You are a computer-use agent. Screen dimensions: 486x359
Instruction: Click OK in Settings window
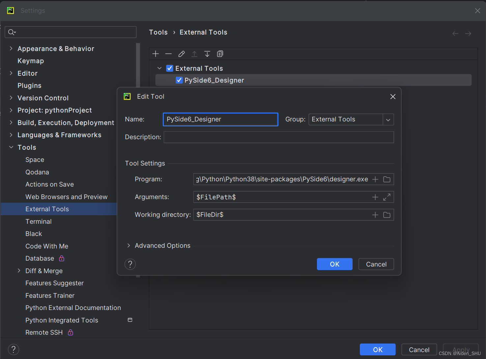pos(378,349)
